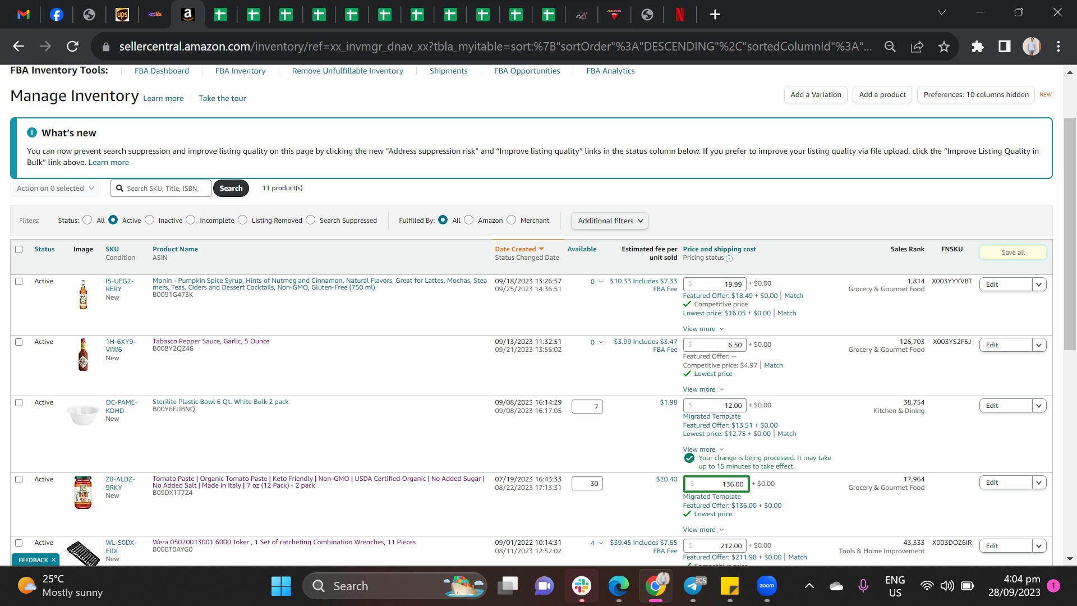
Task: Open FBA Dashboard tool
Action: click(162, 71)
